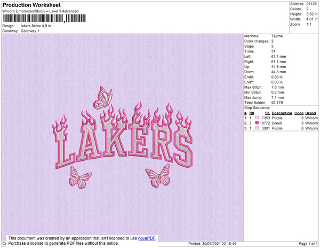Screen dimensions: 320x248
Task: Click the zoom value '1:1'
Action: pos(309,25)
